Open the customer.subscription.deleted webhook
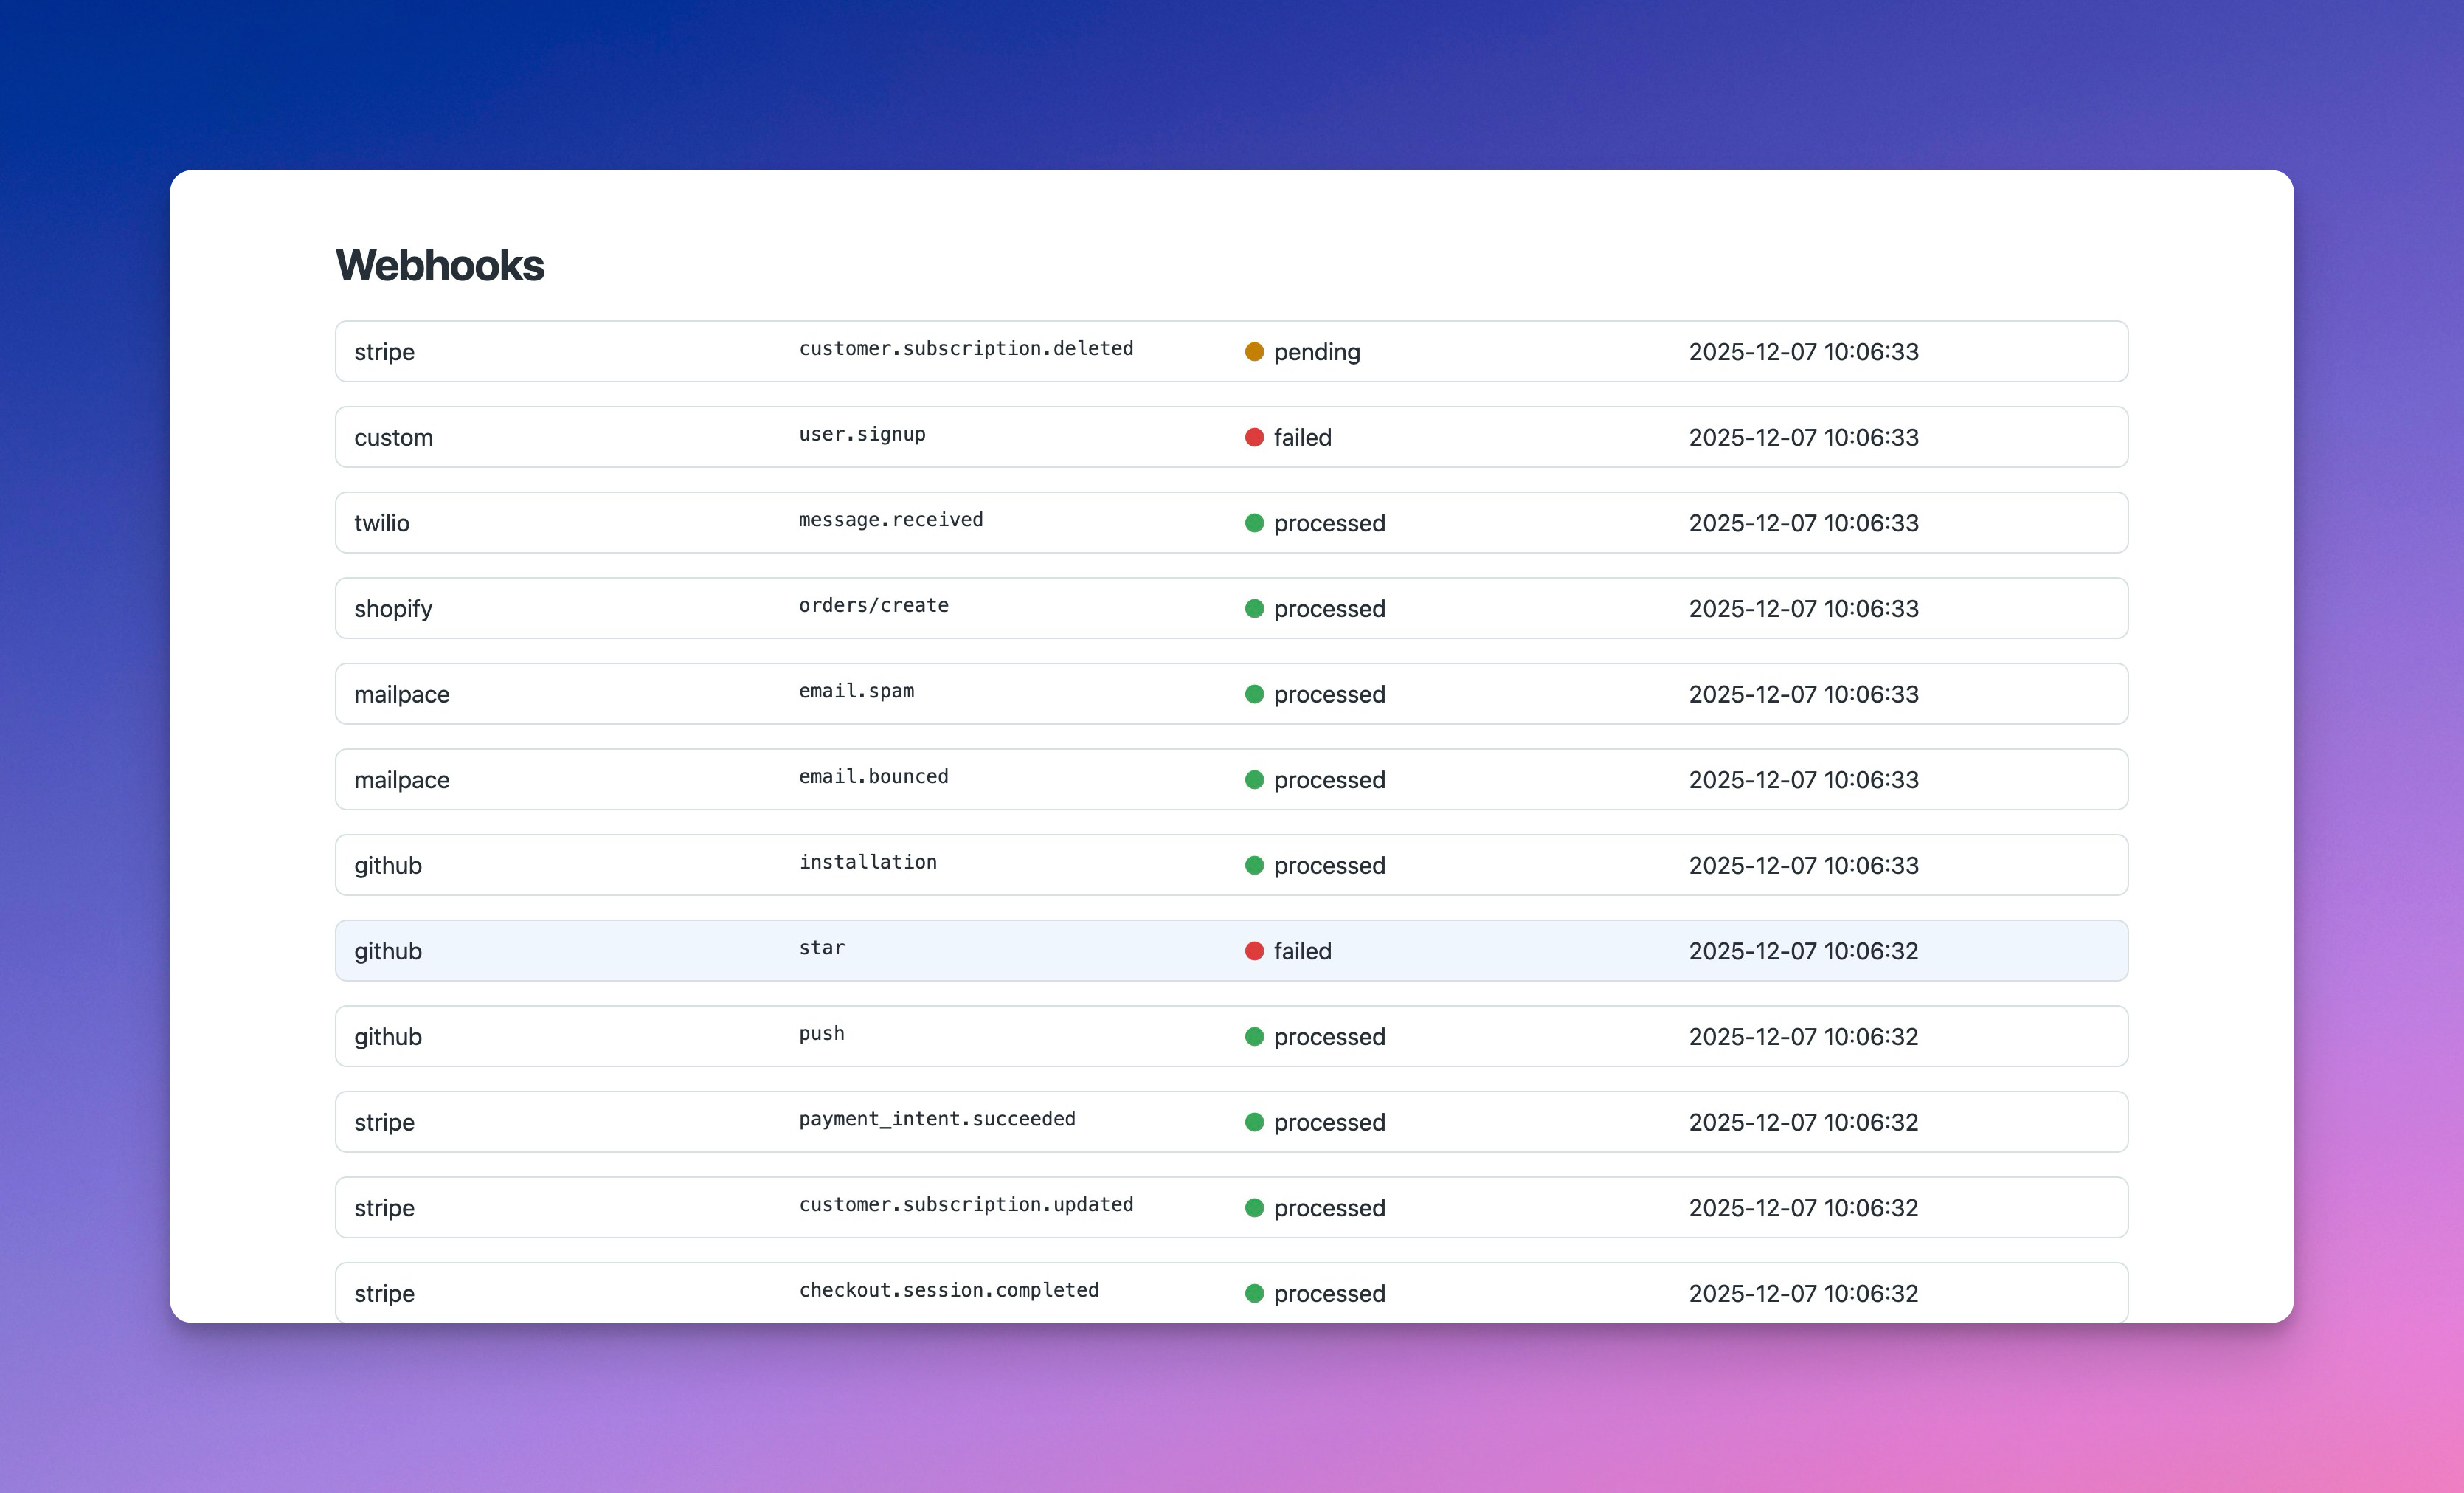The image size is (2464, 1493). 966,349
